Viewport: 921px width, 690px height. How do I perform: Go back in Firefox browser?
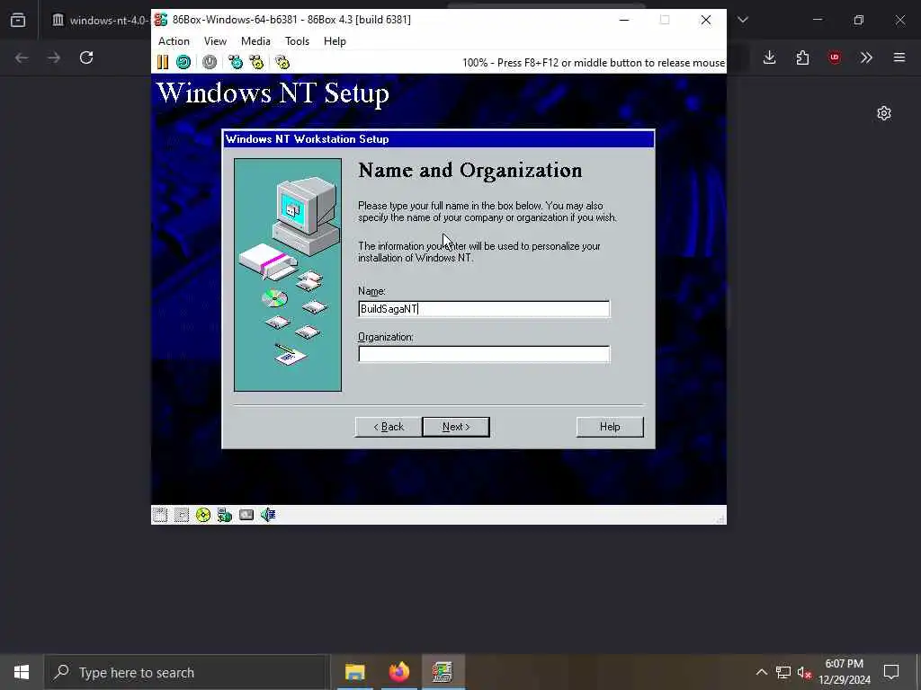pos(22,57)
